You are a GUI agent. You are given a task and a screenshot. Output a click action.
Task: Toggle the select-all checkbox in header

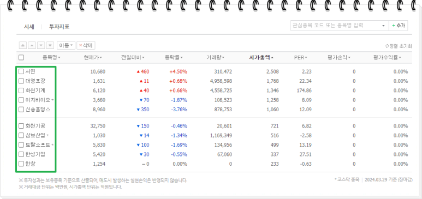point(21,57)
